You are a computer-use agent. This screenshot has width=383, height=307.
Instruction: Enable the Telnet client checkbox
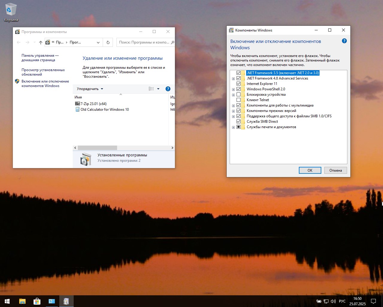[239, 100]
